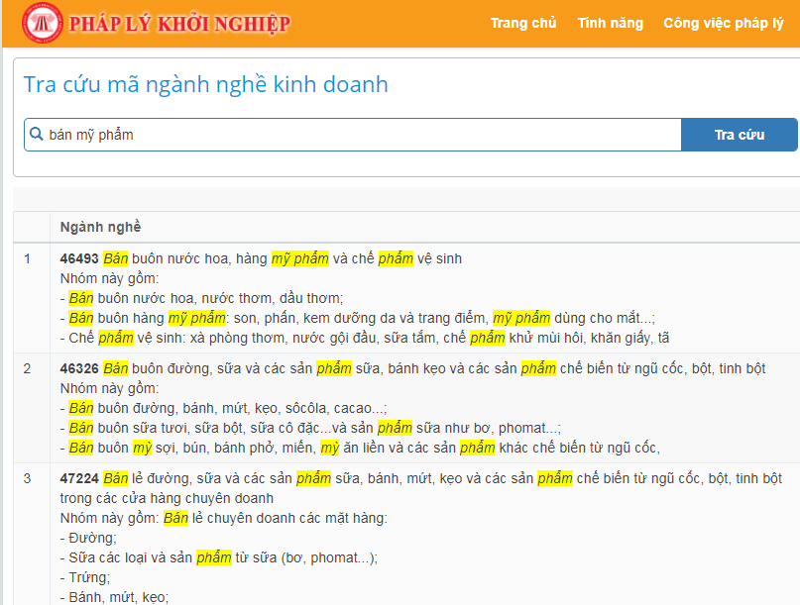800x605 pixels.
Task: Click the "Đường;" list line in result three
Action: pos(89,538)
